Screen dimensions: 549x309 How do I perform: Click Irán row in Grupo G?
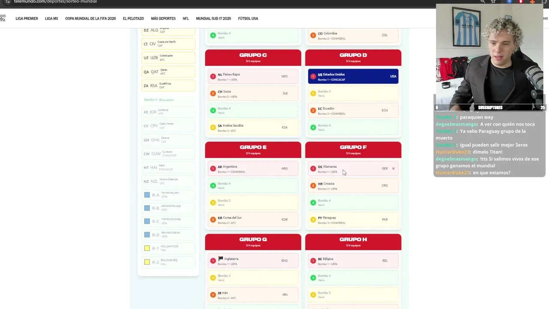click(x=253, y=295)
